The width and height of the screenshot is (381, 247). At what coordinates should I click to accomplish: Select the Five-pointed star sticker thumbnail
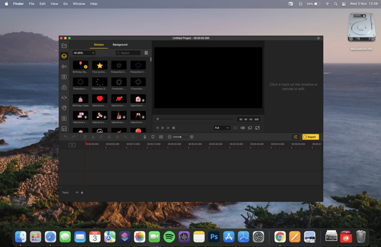pos(100,65)
